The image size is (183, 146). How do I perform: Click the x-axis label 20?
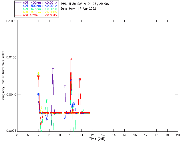click(178, 135)
